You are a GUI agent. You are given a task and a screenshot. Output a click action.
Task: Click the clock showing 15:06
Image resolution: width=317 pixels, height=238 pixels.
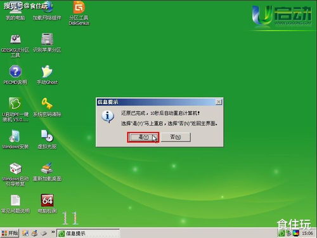(x=307, y=234)
